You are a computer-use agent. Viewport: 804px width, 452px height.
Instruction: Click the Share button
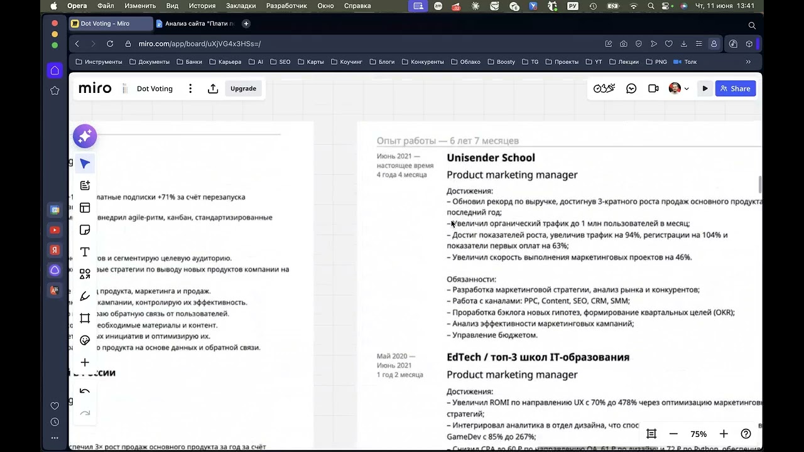736,89
